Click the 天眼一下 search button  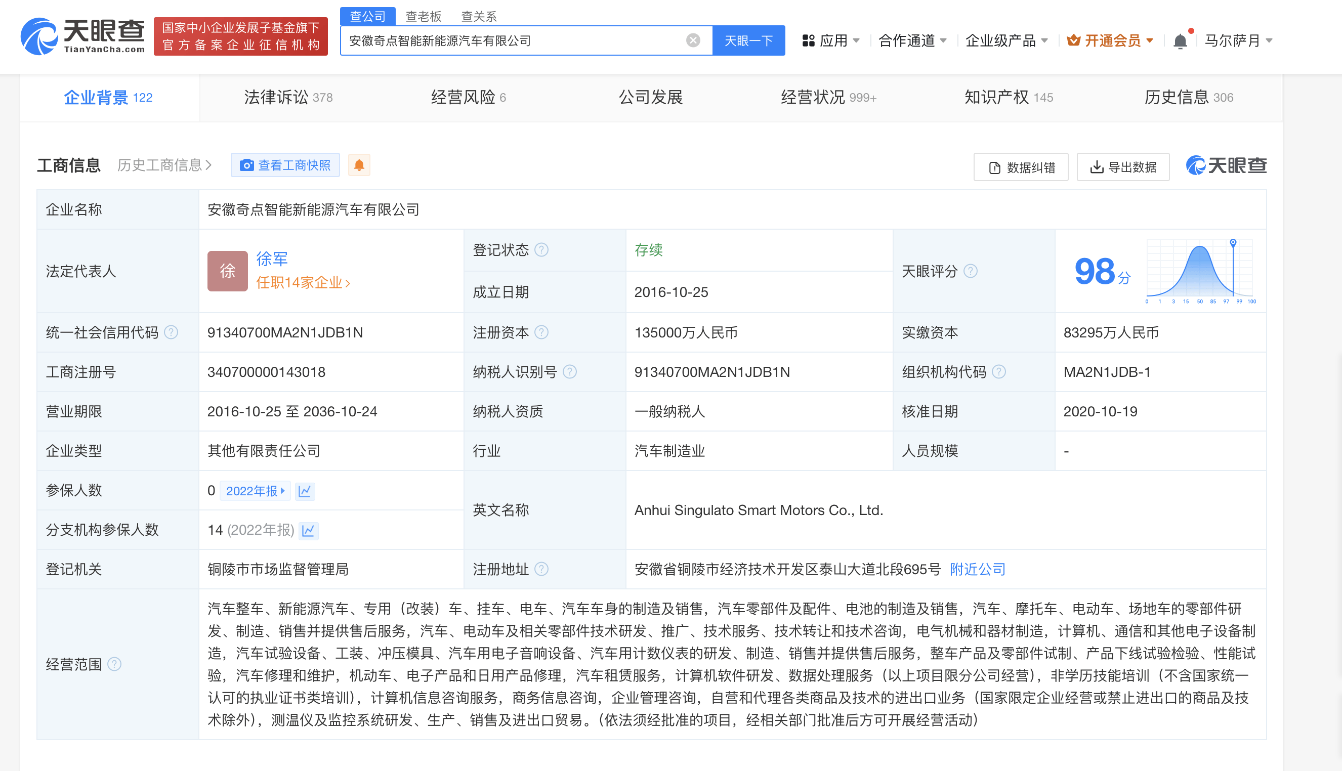[748, 40]
